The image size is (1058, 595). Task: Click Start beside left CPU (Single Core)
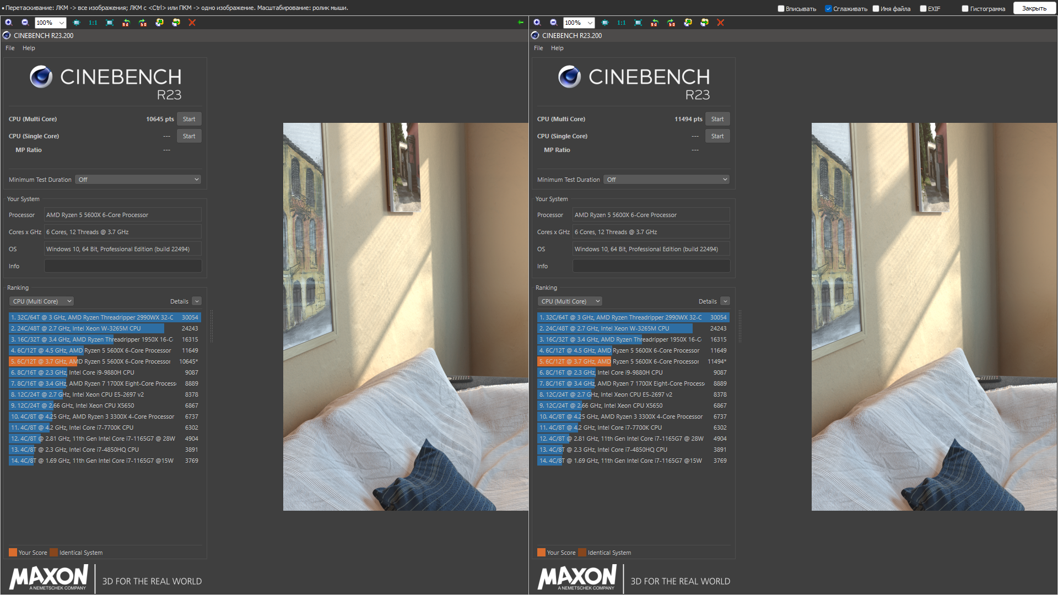pyautogui.click(x=189, y=136)
